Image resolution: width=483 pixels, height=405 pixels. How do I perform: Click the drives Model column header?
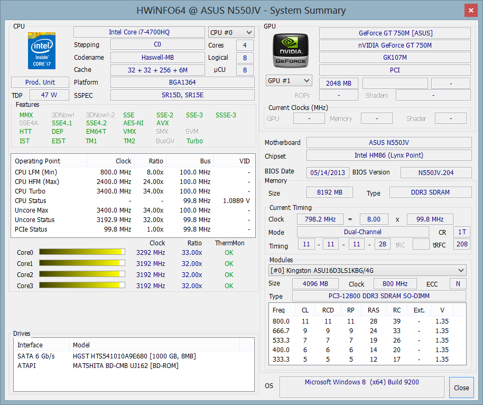pos(155,345)
